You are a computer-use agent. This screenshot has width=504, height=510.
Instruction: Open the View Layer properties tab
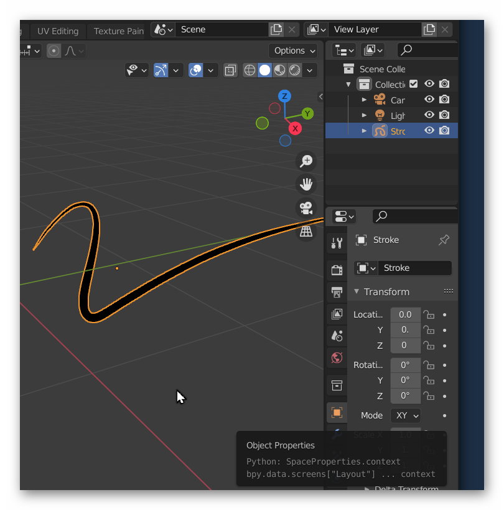(x=337, y=314)
